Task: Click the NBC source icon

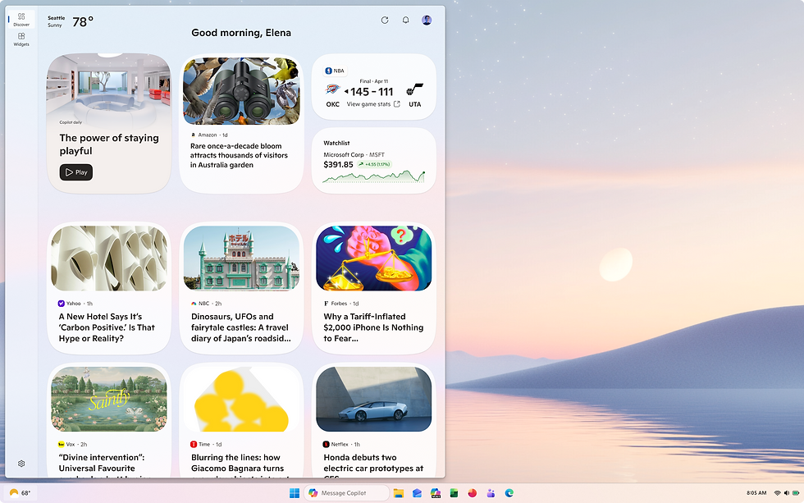Action: [194, 304]
